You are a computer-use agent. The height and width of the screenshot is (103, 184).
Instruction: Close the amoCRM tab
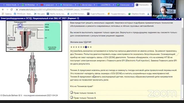tap(113, 5)
